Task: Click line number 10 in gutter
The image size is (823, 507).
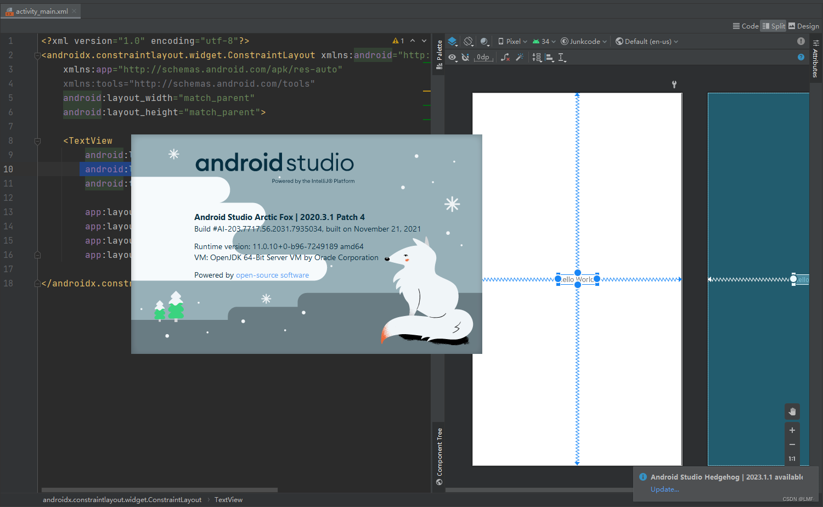Action: (x=8, y=169)
